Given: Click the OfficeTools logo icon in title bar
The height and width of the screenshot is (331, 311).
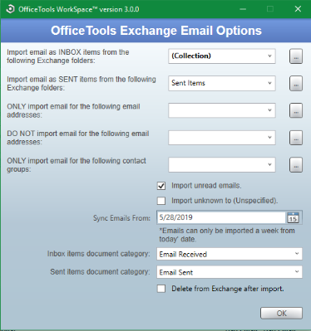Looking at the screenshot, I should pos(10,9).
